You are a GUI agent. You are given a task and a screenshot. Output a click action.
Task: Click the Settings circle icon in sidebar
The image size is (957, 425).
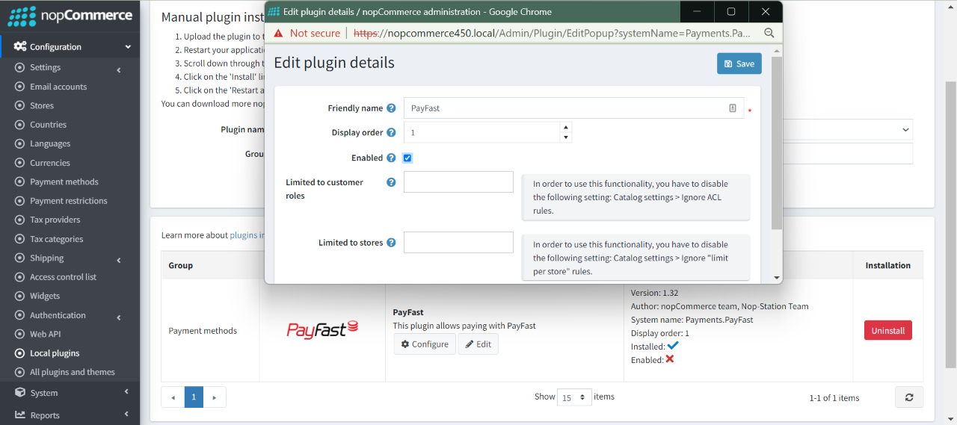(20, 67)
